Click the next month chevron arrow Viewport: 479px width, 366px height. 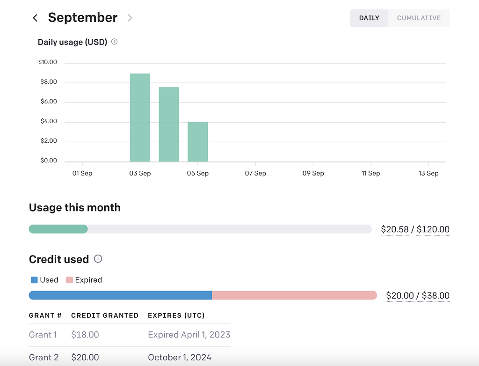click(x=130, y=18)
